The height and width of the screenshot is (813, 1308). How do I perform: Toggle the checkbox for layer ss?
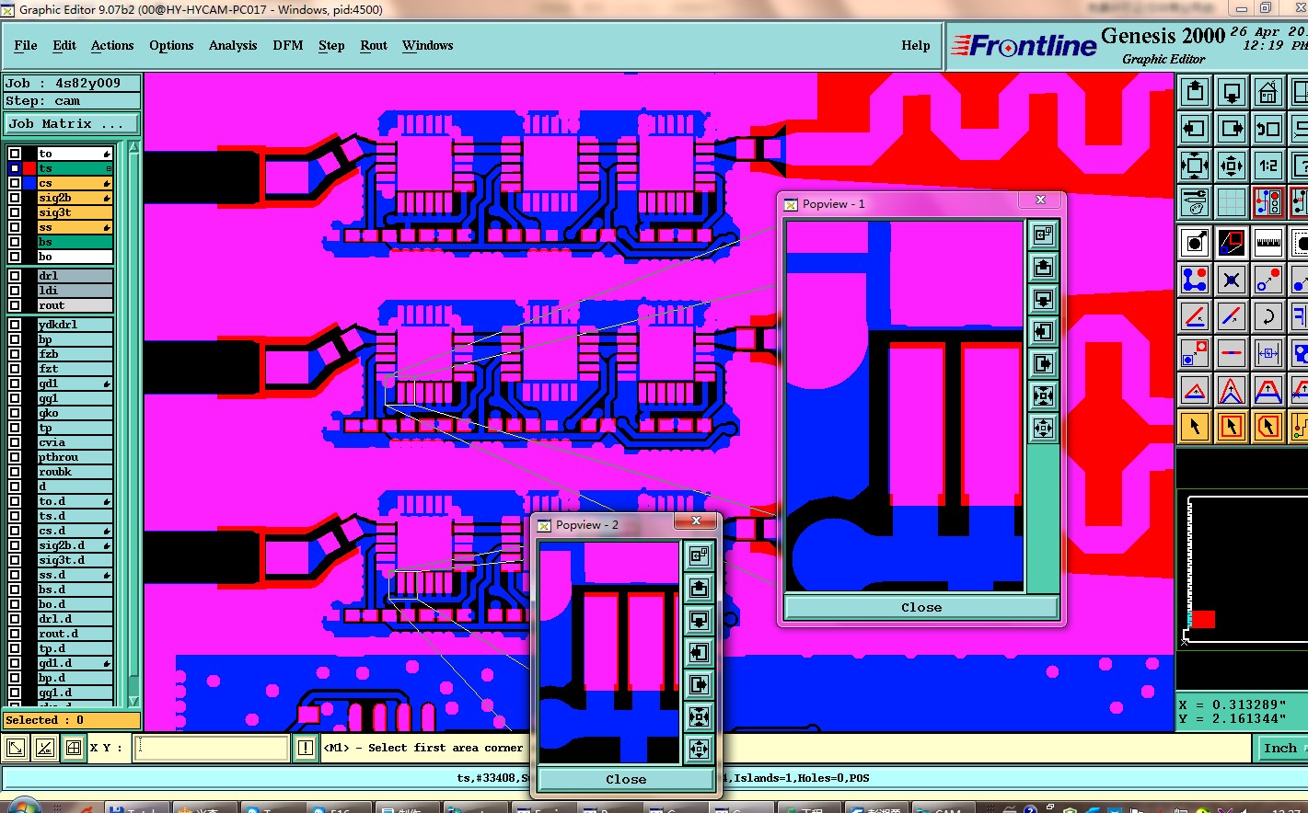[14, 227]
